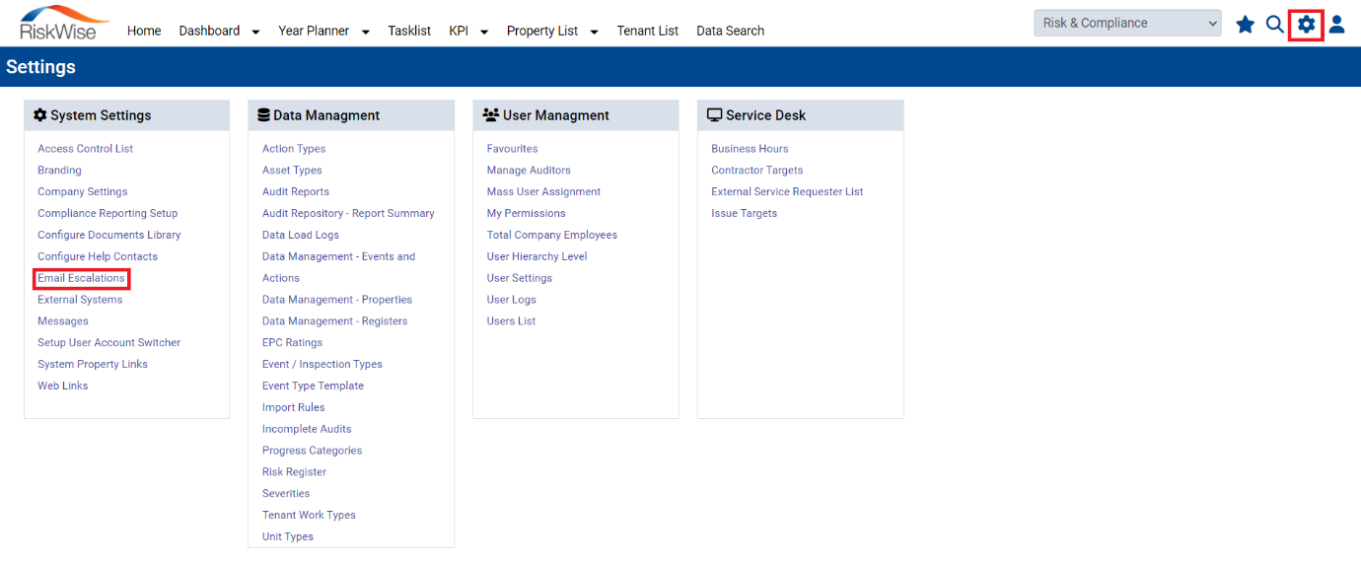Expand the Property List menu arrow
Screen dimensions: 1361x564
click(x=594, y=32)
